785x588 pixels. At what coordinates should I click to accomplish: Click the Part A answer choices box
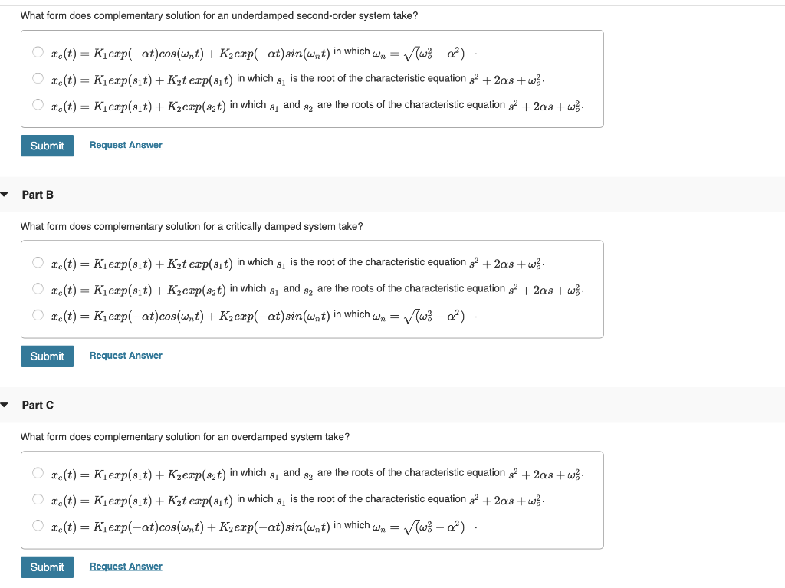(x=311, y=77)
